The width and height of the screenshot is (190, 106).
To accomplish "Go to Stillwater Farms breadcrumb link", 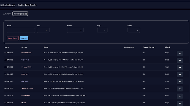I will coord(8,5).
